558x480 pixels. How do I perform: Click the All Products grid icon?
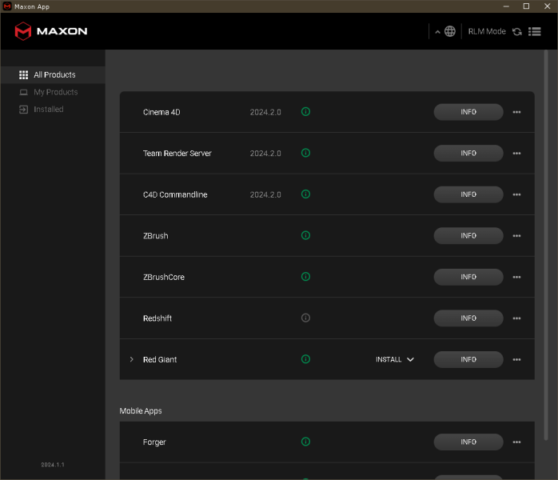pos(23,74)
